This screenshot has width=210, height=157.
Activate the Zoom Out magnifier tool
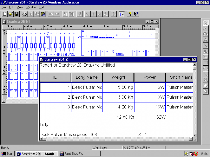coord(205,92)
